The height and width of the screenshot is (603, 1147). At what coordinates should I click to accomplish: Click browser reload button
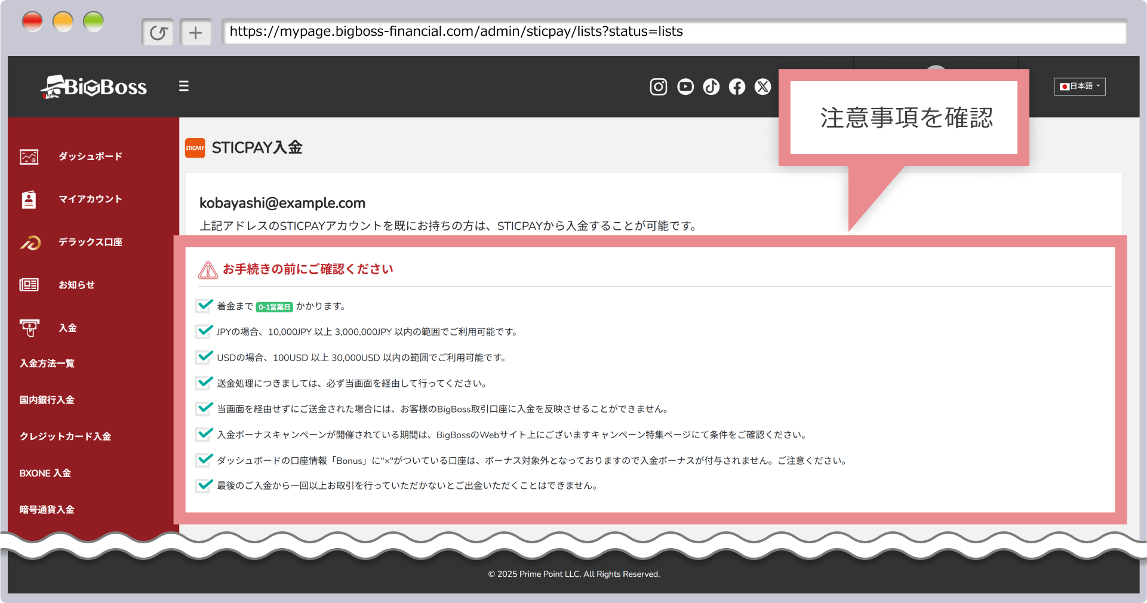click(x=158, y=32)
